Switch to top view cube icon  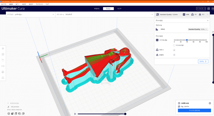coord(16,114)
